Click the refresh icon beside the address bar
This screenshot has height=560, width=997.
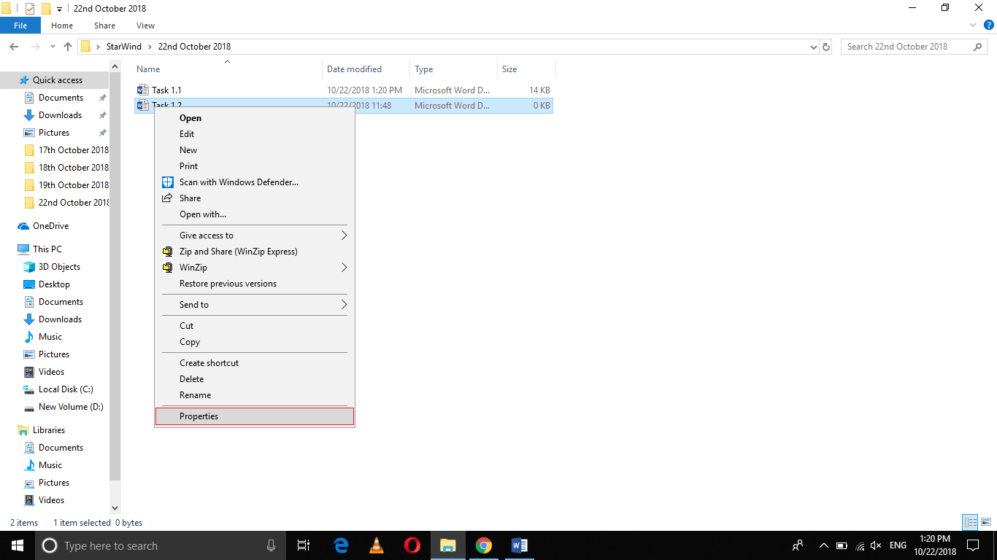[x=826, y=47]
